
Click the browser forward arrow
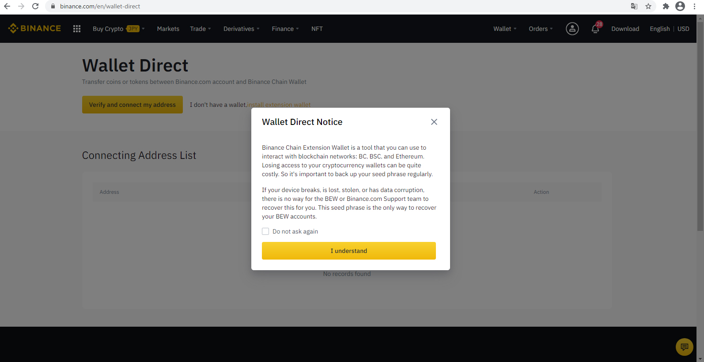pyautogui.click(x=21, y=6)
